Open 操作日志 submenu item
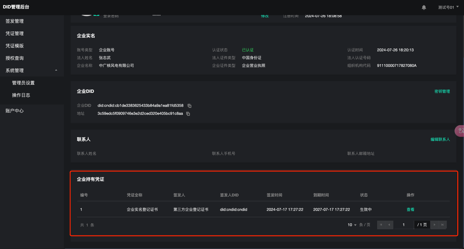The height and width of the screenshot is (249, 464). tap(21, 95)
